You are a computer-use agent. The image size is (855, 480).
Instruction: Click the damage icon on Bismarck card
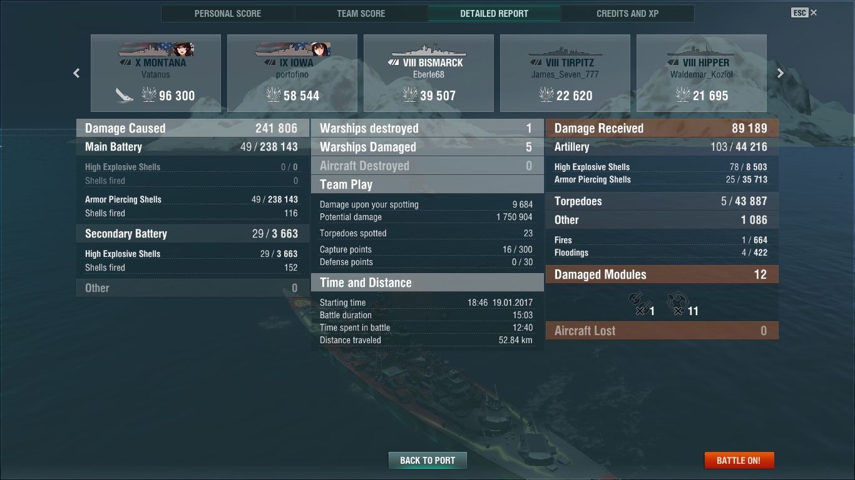tap(409, 95)
